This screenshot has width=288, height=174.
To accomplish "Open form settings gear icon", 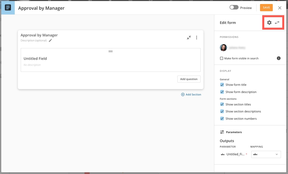I will click(x=269, y=23).
